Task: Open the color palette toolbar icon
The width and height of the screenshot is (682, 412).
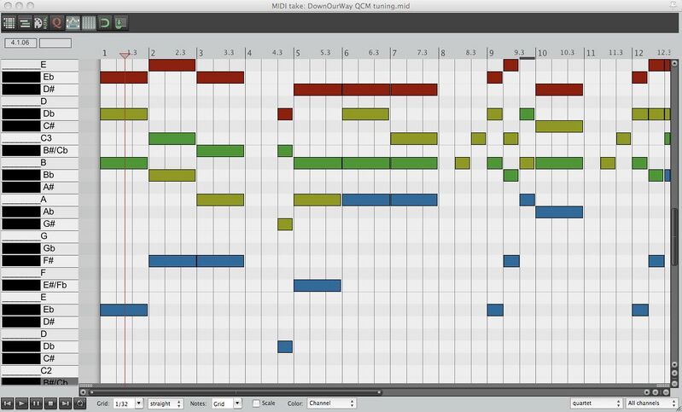Action: click(x=41, y=22)
